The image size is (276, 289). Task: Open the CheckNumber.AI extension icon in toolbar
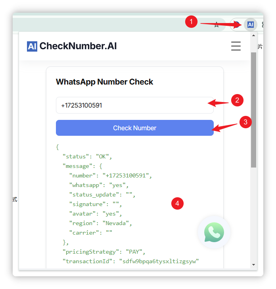click(x=250, y=25)
